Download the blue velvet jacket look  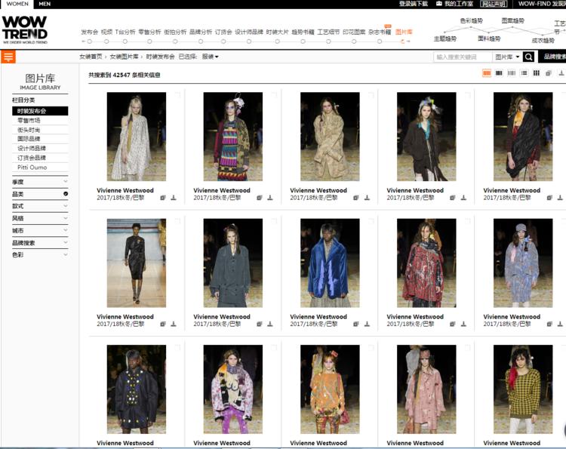pos(367,324)
